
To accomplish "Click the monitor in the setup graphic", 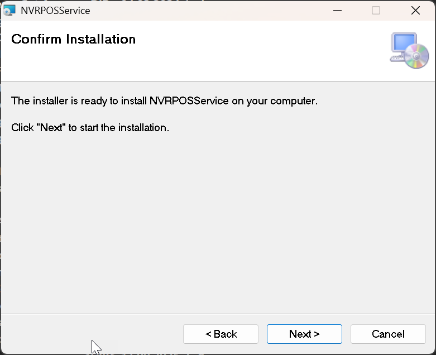I will [403, 44].
